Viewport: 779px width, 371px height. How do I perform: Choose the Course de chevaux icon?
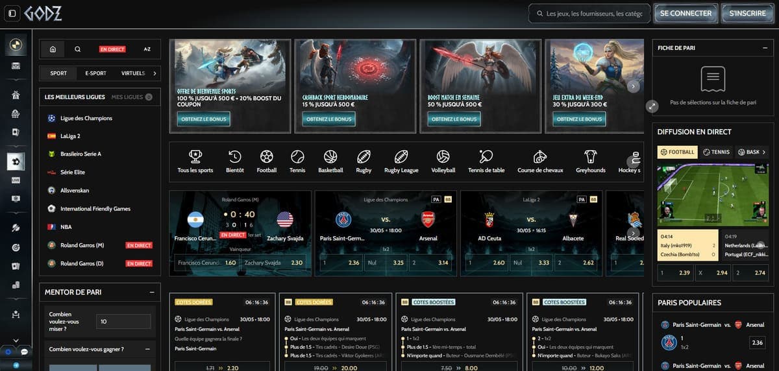click(540, 156)
